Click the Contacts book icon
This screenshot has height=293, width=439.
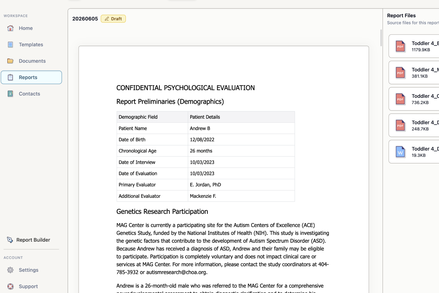point(10,94)
